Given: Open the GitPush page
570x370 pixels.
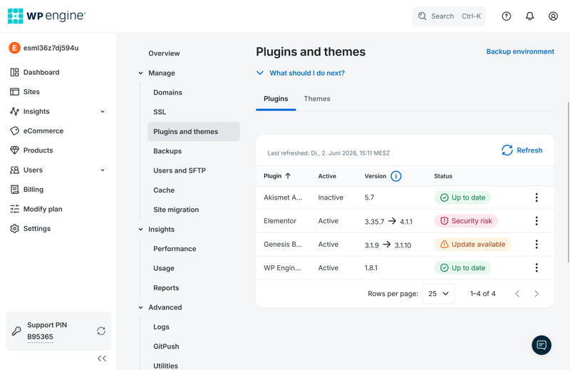Looking at the screenshot, I should [x=166, y=346].
